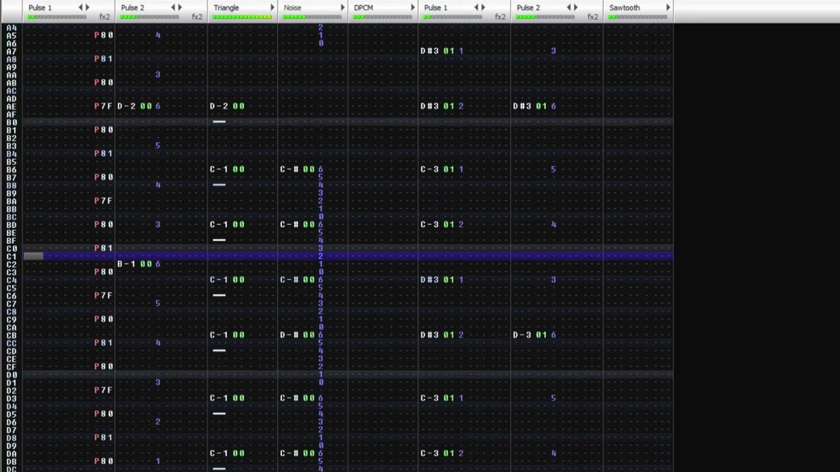
Task: Select the Noise D-# 00 6 note on row CB
Action: (x=301, y=335)
